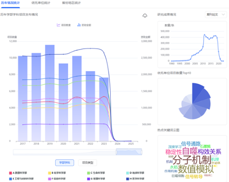This screenshot has width=229, height=182.
Task: Click the 2020 funding bar
Action: tap(63, 102)
